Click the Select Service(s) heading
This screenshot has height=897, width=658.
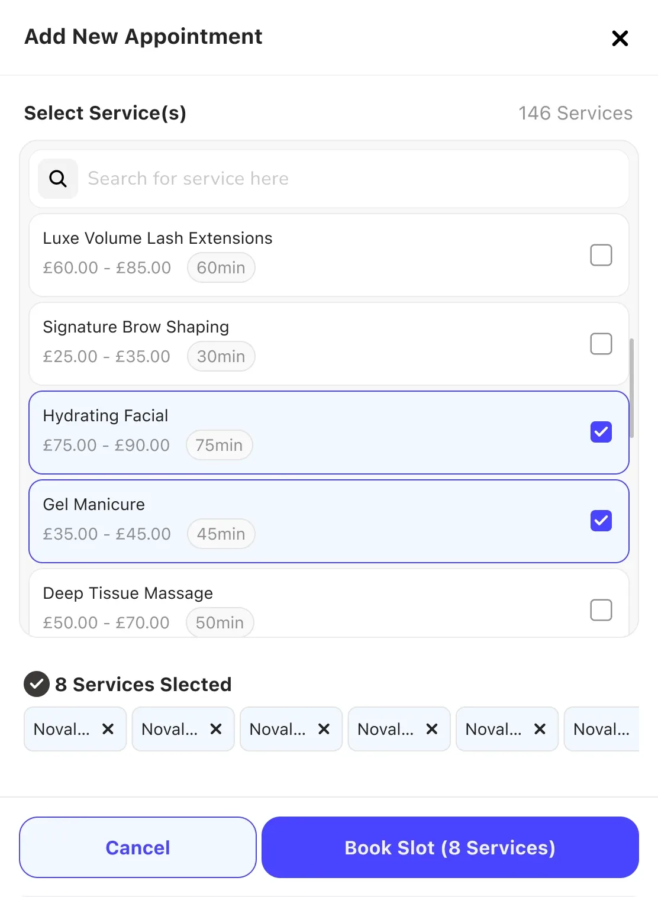click(x=105, y=113)
